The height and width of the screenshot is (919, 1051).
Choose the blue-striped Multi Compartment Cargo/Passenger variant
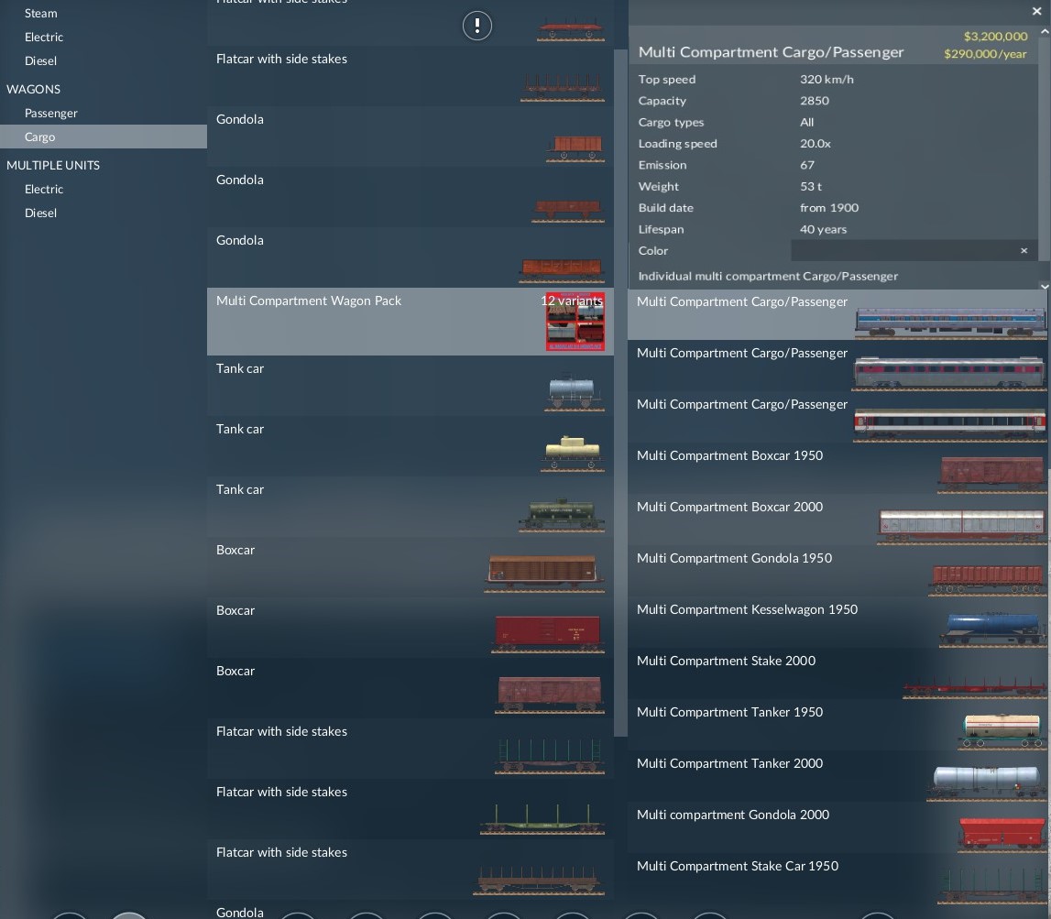(838, 315)
